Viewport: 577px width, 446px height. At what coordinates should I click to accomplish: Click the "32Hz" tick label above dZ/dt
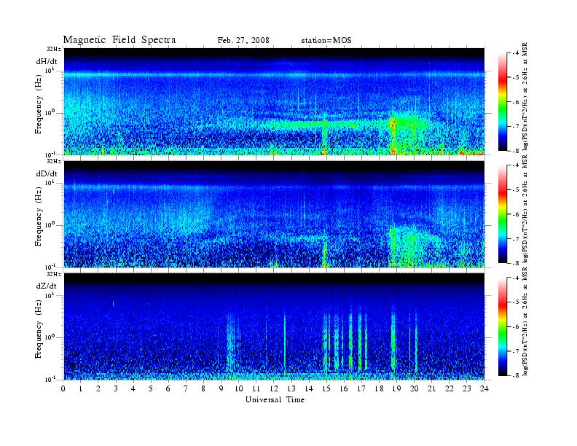[53, 274]
